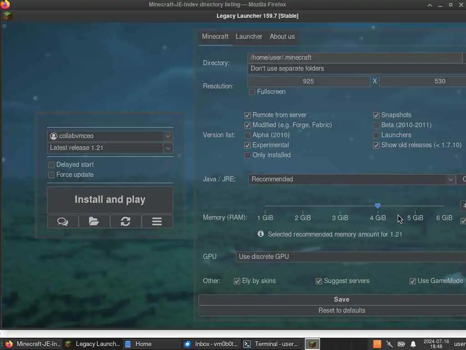Image resolution: width=466 pixels, height=350 pixels.
Task: Uncheck Suggest servers option
Action: 319,281
